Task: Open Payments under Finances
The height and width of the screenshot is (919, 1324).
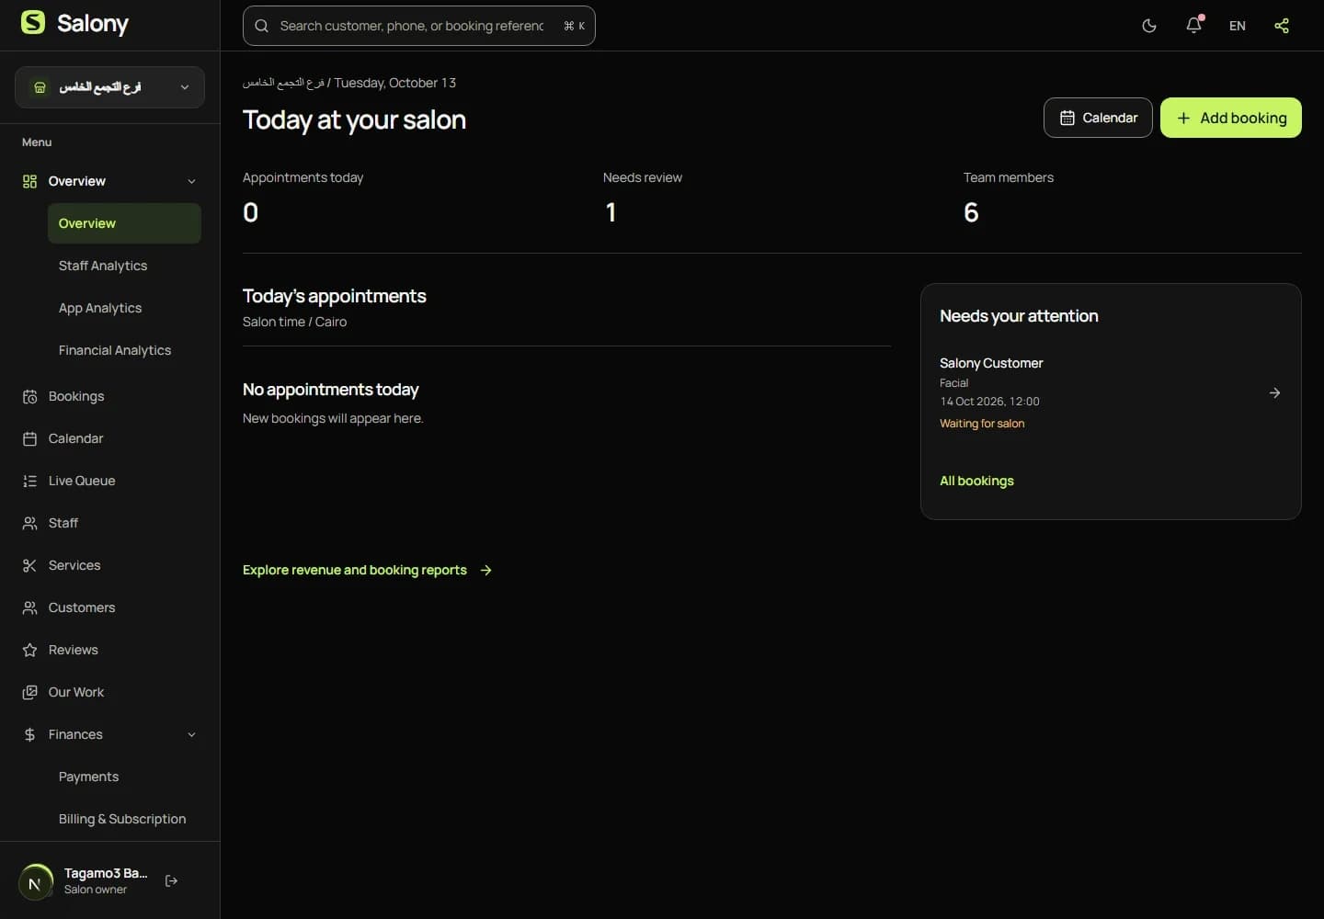Action: coord(88,777)
